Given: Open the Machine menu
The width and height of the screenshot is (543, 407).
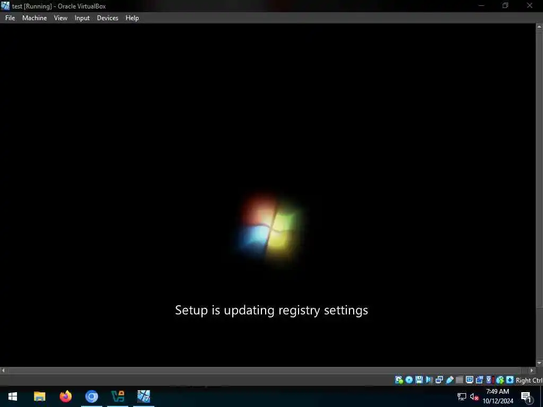Looking at the screenshot, I should click(34, 18).
